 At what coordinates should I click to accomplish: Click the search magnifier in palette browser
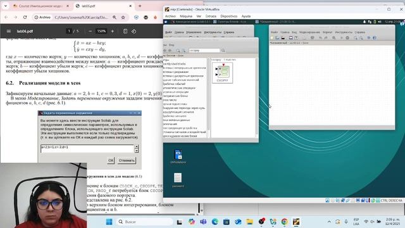pyautogui.click(x=223, y=51)
